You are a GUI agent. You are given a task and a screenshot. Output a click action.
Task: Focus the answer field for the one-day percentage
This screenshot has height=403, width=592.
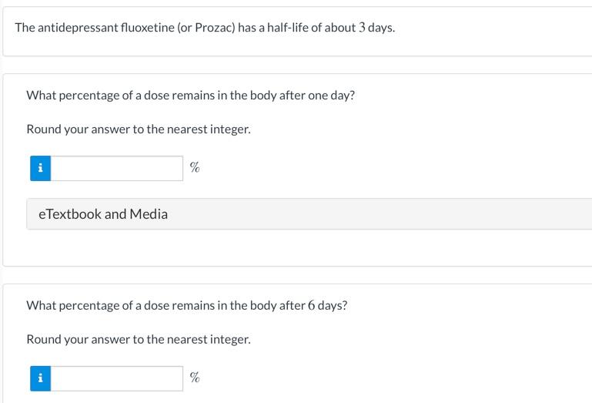click(117, 168)
